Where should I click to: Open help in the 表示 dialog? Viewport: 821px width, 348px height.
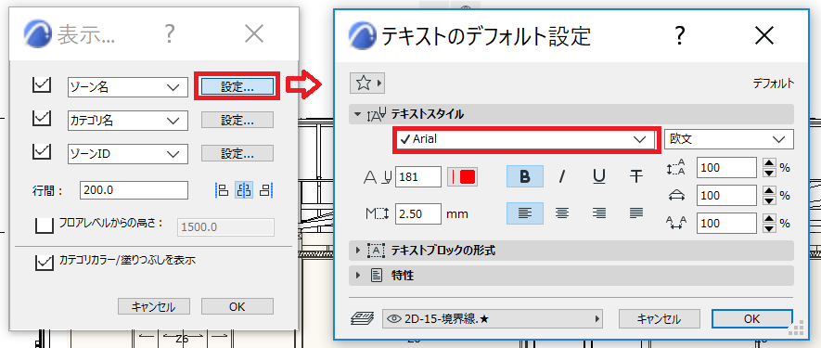coord(169,34)
